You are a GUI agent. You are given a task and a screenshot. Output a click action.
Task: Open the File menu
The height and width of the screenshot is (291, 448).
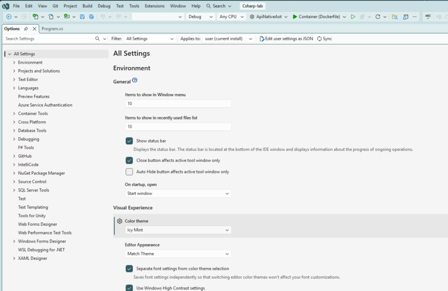16,6
